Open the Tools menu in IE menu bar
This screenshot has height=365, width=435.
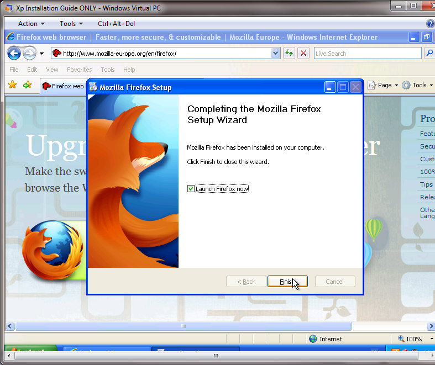108,70
